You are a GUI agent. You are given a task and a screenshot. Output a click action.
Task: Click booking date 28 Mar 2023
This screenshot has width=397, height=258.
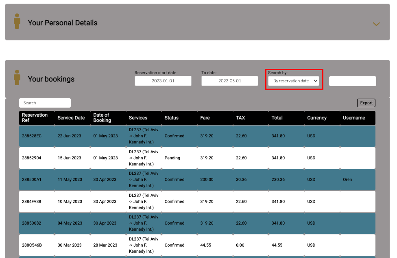coord(105,245)
